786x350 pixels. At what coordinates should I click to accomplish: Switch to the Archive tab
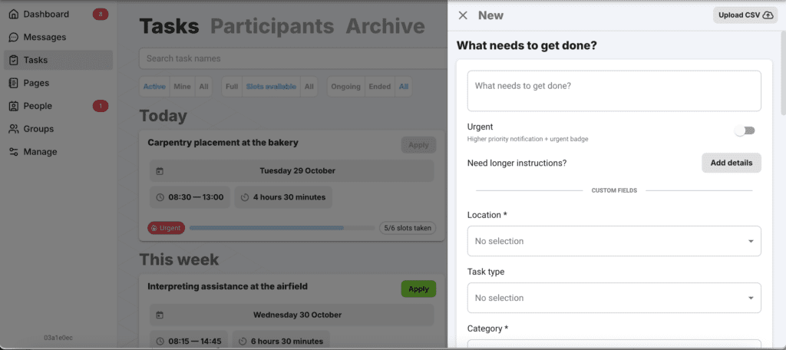point(385,26)
